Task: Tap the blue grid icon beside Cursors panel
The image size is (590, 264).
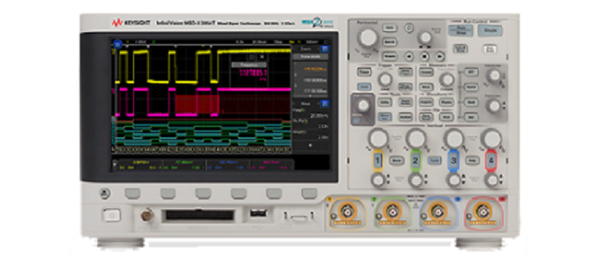Action: pos(325,49)
